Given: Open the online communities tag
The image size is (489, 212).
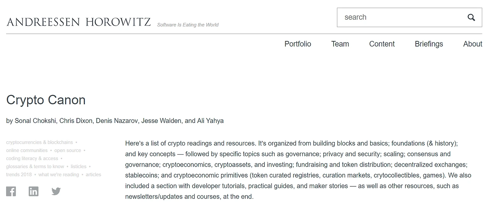Looking at the screenshot, I should 27,151.
